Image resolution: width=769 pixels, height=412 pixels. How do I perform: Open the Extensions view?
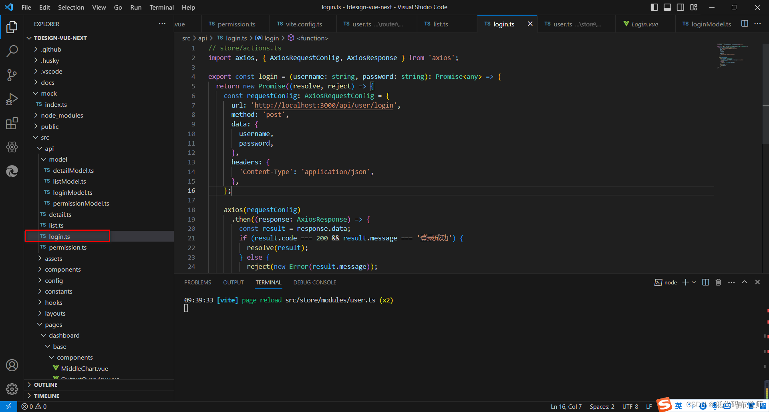point(12,123)
